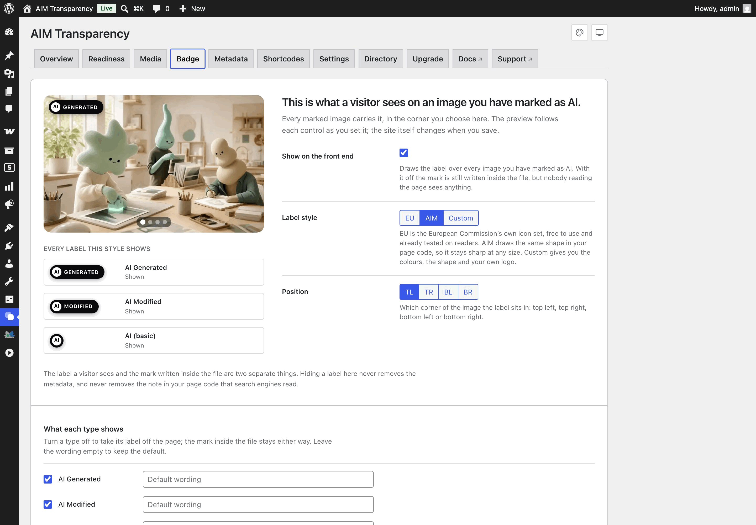
Task: Switch to the Metadata tab
Action: pos(231,59)
